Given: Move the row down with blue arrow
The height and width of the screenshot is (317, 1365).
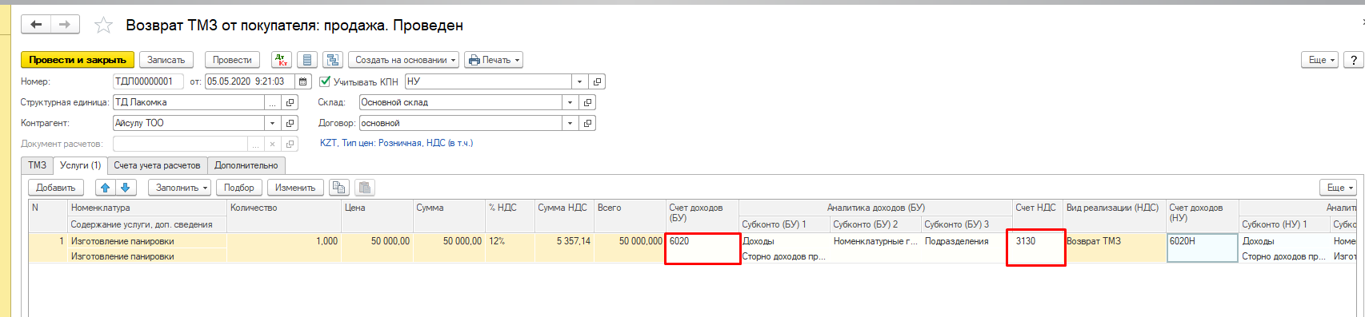Looking at the screenshot, I should [x=126, y=188].
